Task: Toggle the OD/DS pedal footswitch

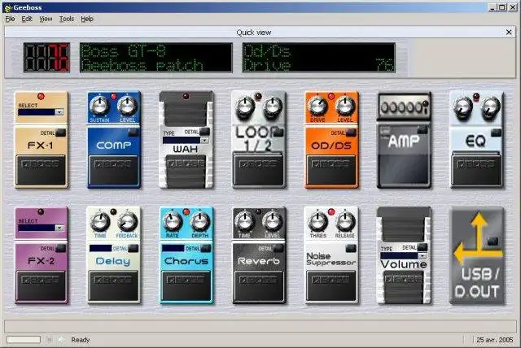Action: click(x=331, y=170)
